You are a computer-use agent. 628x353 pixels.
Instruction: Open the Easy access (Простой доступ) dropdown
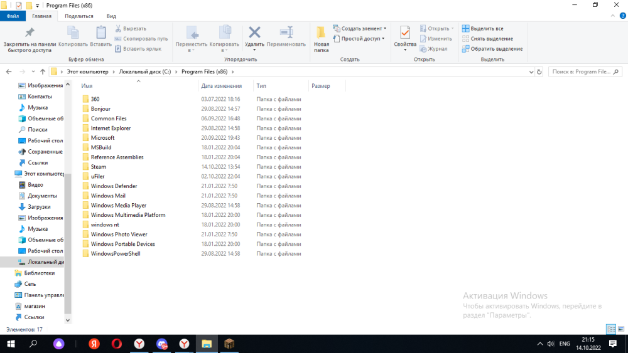pos(359,39)
